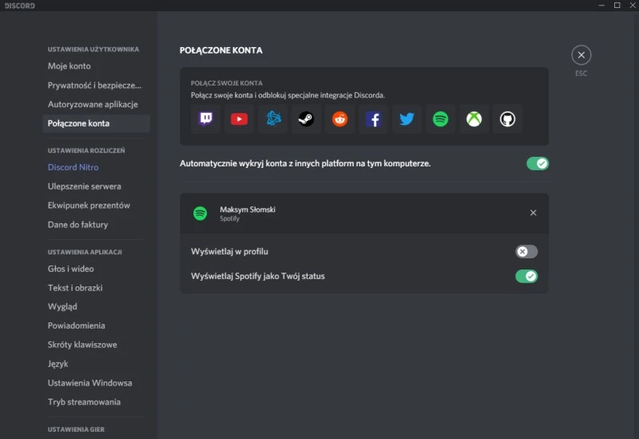Connect a Battle.net account

click(273, 119)
